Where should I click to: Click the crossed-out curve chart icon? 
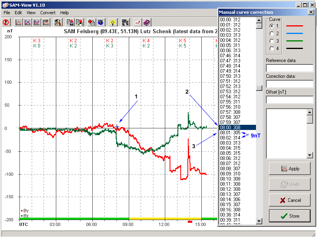[27, 23]
